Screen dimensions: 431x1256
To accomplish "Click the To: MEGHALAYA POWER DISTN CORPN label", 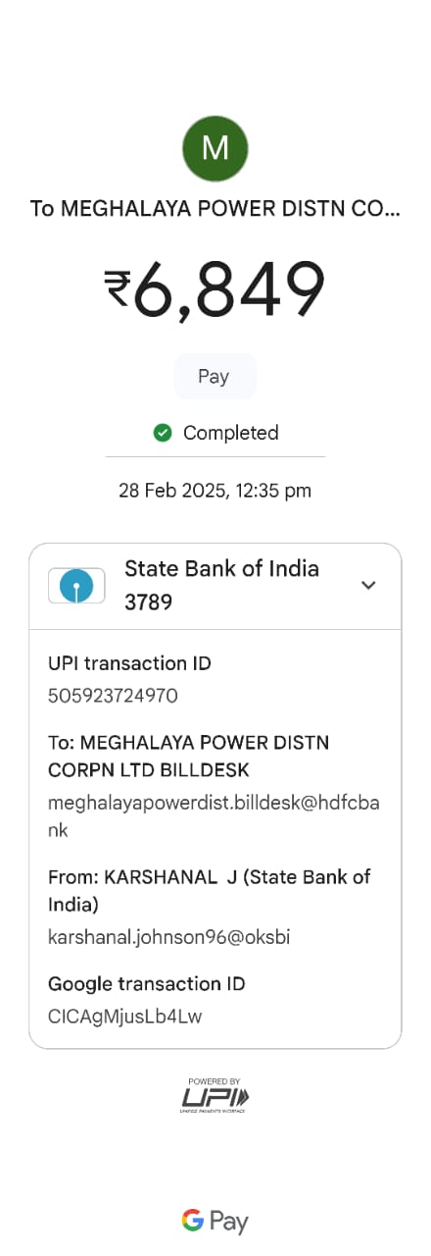I will coord(189,757).
